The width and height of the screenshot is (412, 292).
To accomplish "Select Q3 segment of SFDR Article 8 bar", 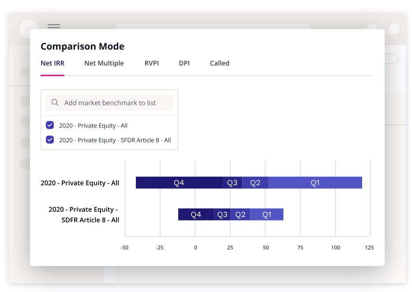I will click(x=222, y=214).
